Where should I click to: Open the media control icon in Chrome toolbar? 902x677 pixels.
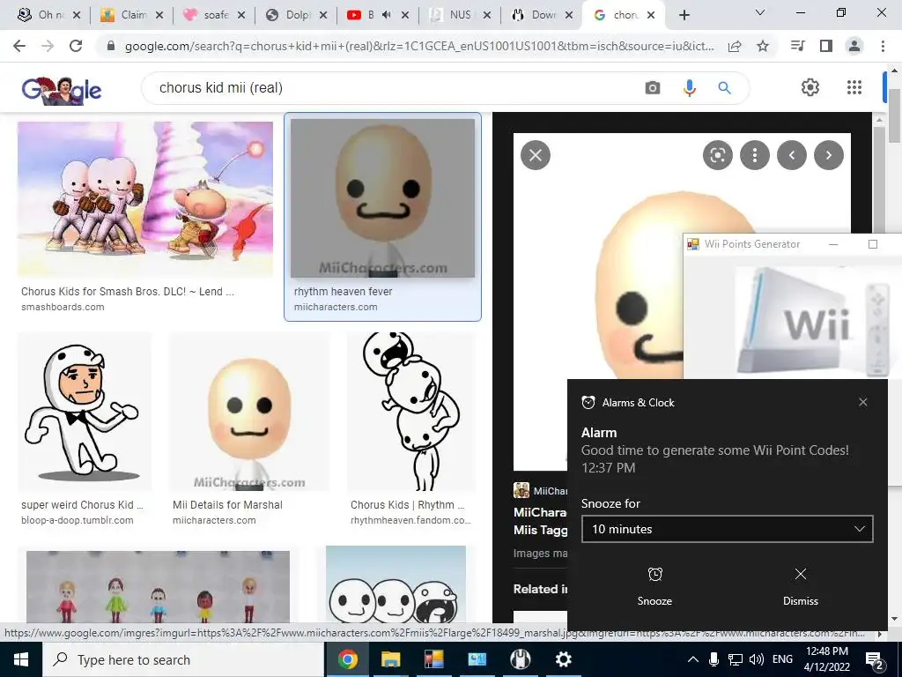click(x=797, y=46)
